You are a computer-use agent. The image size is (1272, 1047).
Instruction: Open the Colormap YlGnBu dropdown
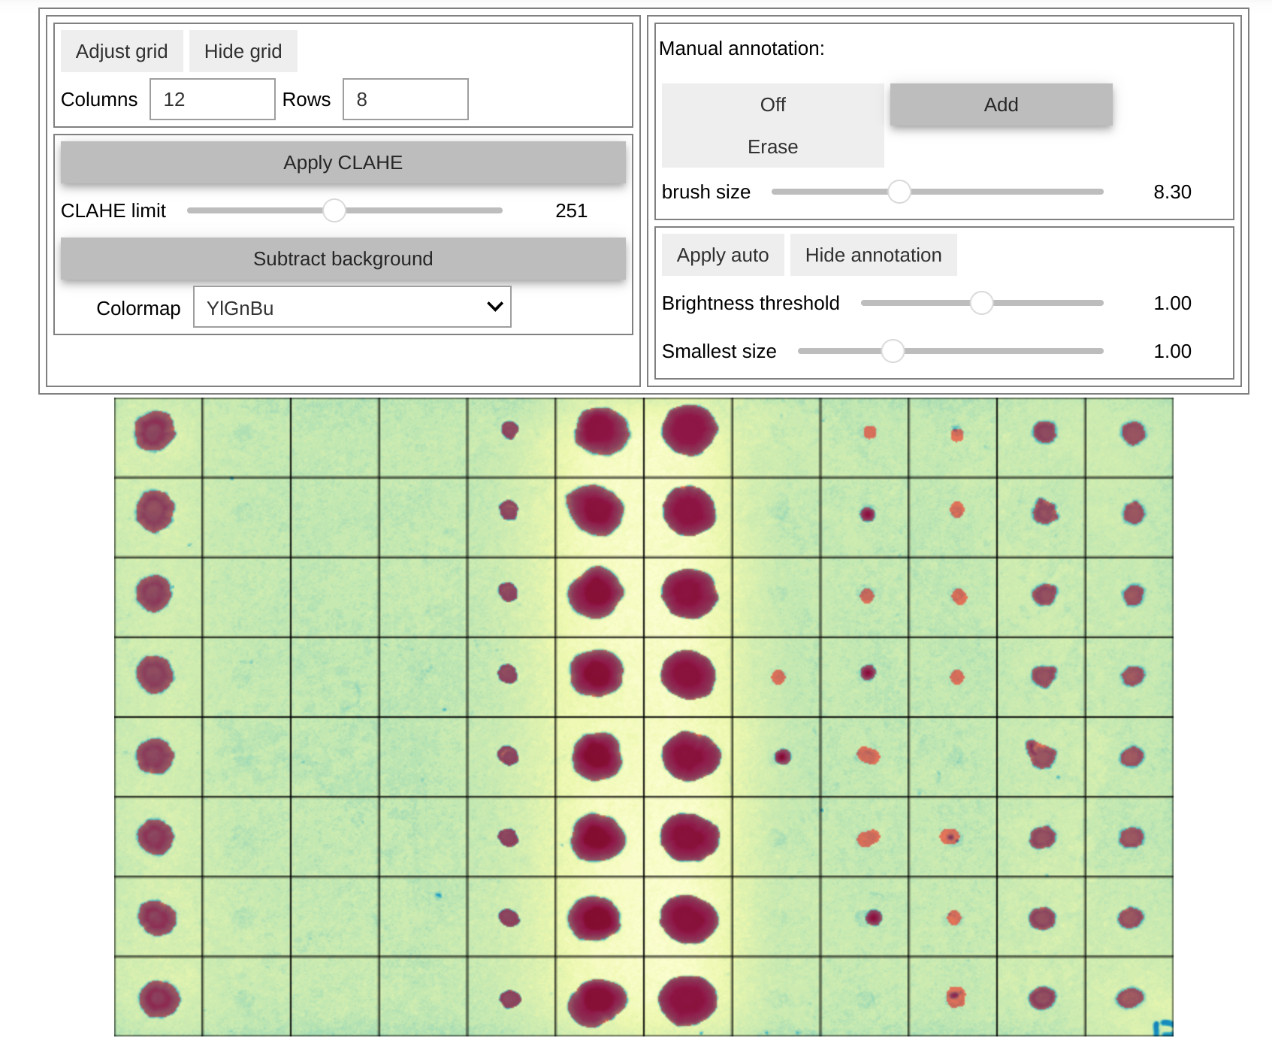coord(352,307)
